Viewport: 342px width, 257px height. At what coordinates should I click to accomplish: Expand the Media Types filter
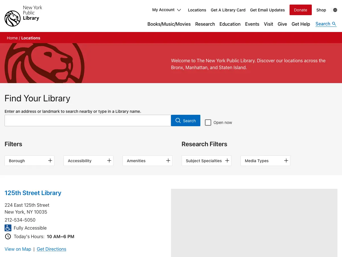(265, 161)
